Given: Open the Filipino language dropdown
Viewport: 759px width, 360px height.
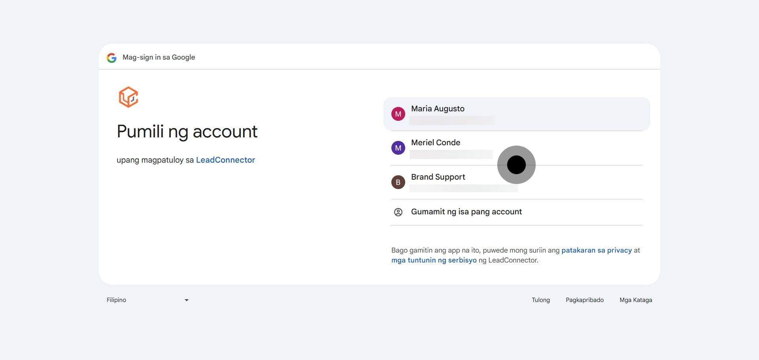Looking at the screenshot, I should point(148,300).
